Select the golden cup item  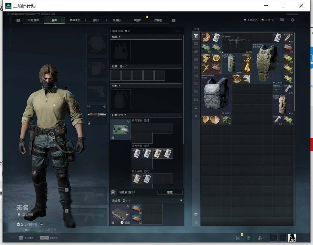pos(206,58)
